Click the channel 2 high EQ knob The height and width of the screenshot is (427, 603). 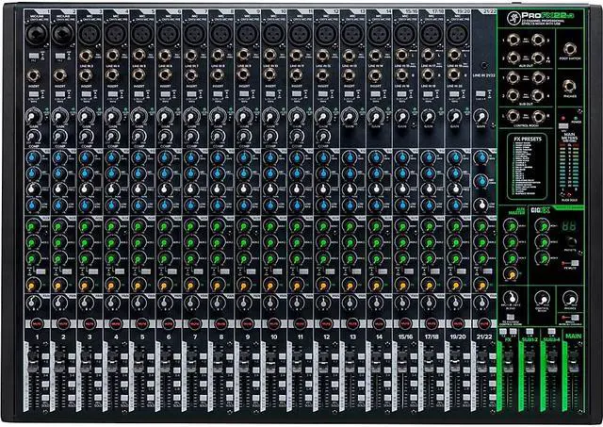[x=59, y=157]
